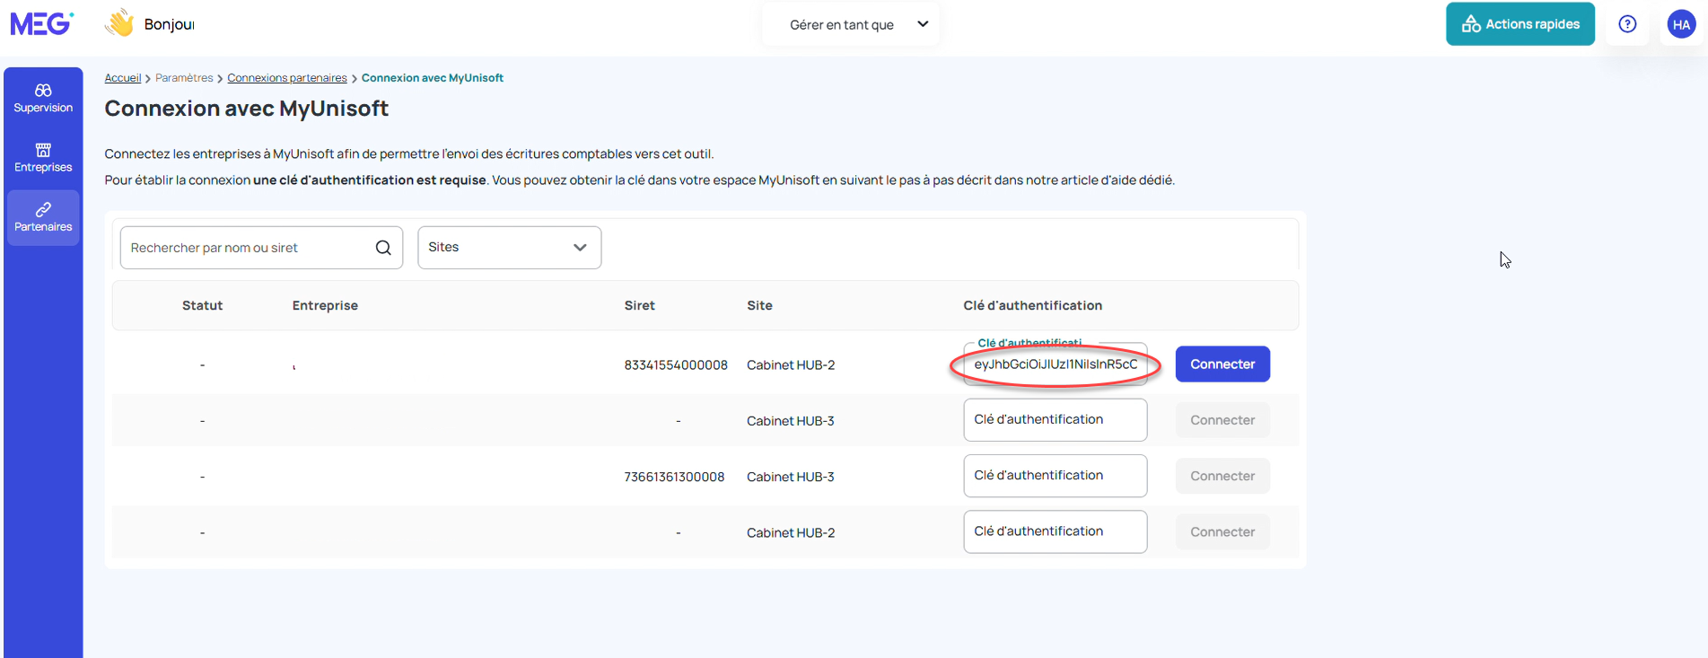Open the Sites filter dropdown
Screen dimensions: 1708x658
click(x=510, y=248)
